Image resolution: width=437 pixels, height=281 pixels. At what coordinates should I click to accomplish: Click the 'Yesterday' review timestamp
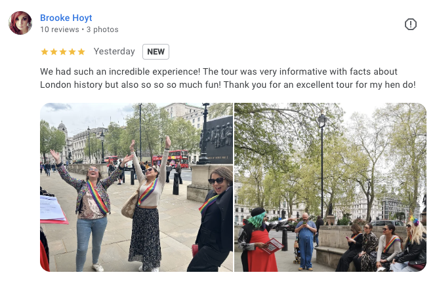(114, 52)
